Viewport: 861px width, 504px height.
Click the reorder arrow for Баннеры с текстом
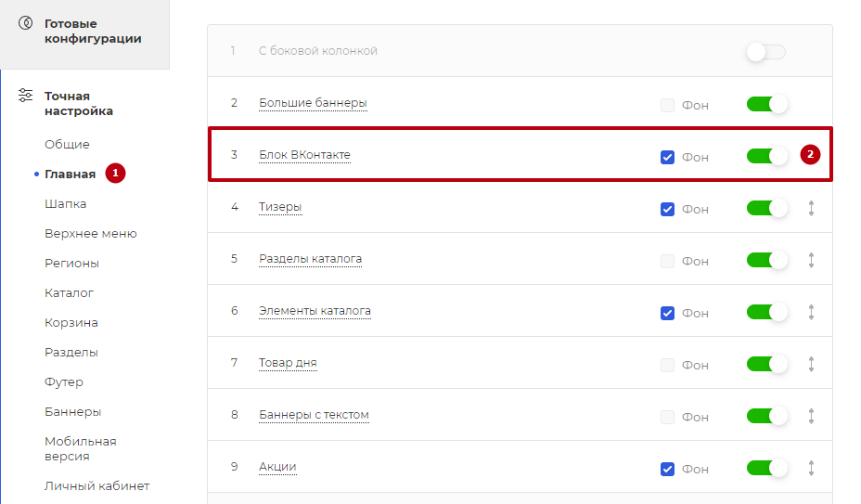[x=811, y=416]
